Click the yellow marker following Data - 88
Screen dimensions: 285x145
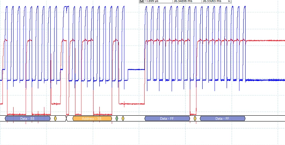[55, 118]
